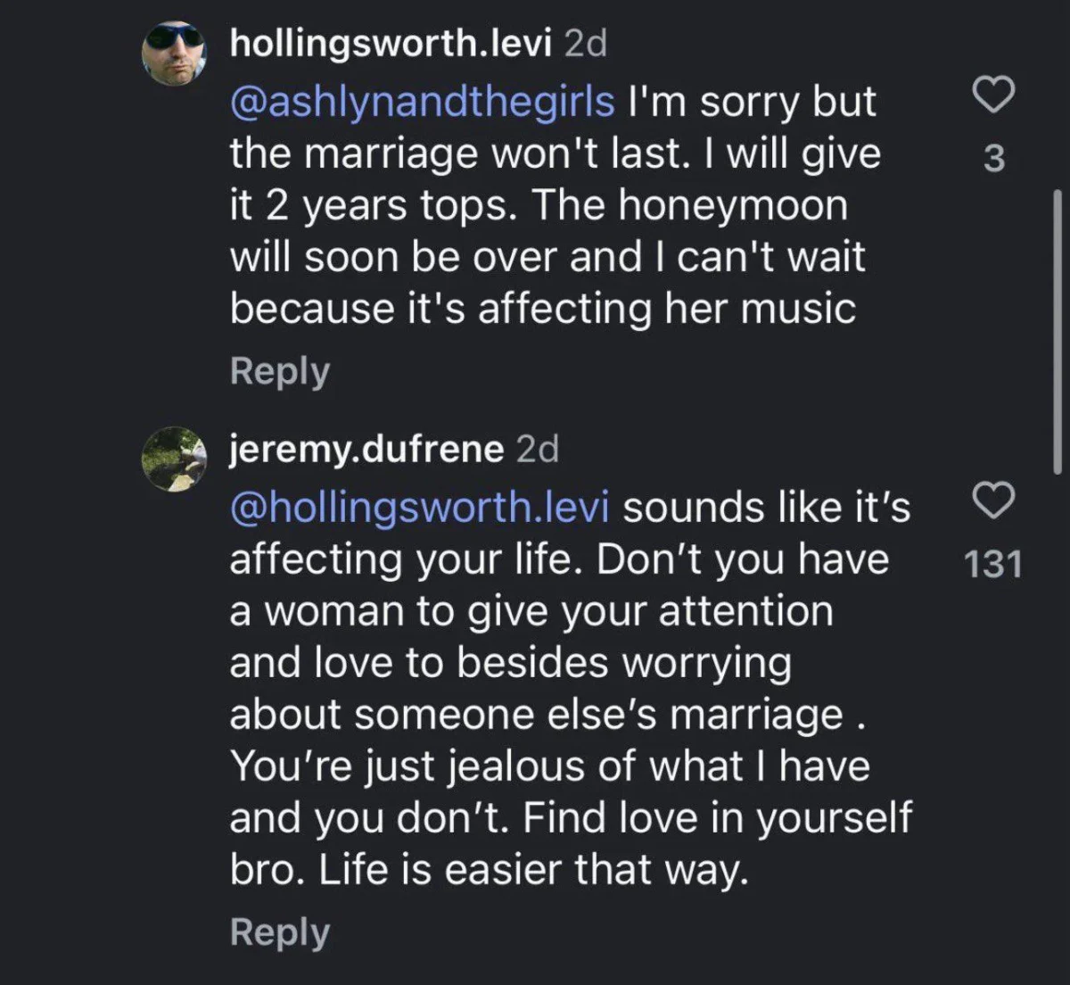Image resolution: width=1070 pixels, height=985 pixels.
Task: View the 131 likes on jeremy.dufrene's comment
Action: pyautogui.click(x=992, y=563)
